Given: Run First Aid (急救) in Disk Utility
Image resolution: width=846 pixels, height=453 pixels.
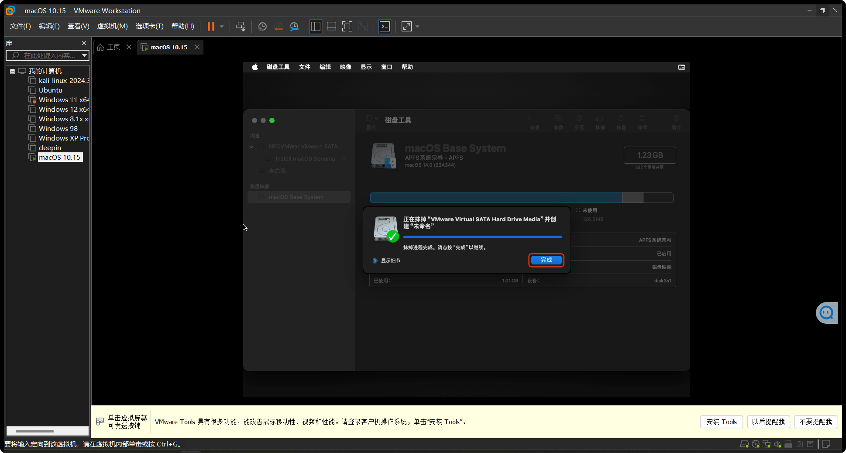Looking at the screenshot, I should click(558, 121).
